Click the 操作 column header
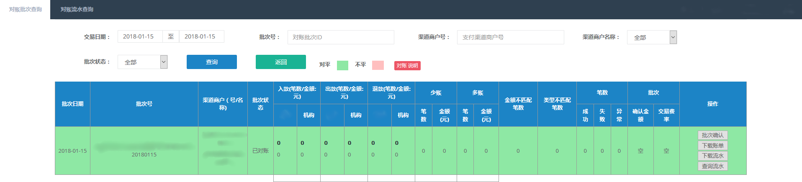This screenshot has width=802, height=182. coord(713,104)
